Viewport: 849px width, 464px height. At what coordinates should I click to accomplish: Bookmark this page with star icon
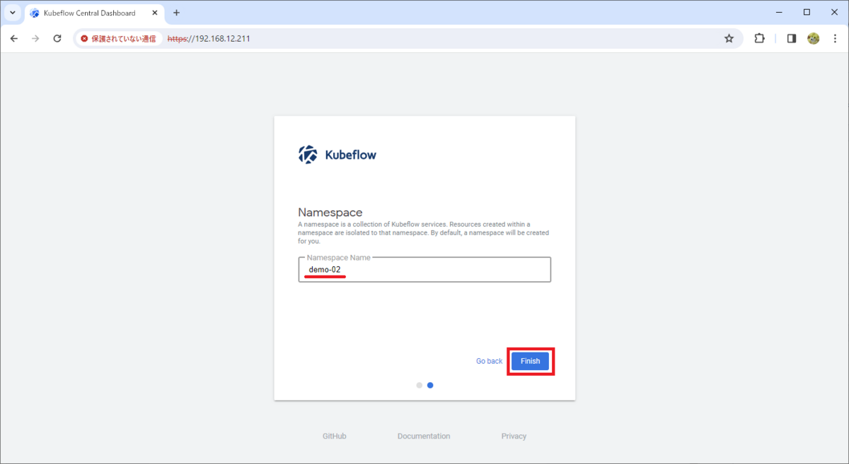729,39
